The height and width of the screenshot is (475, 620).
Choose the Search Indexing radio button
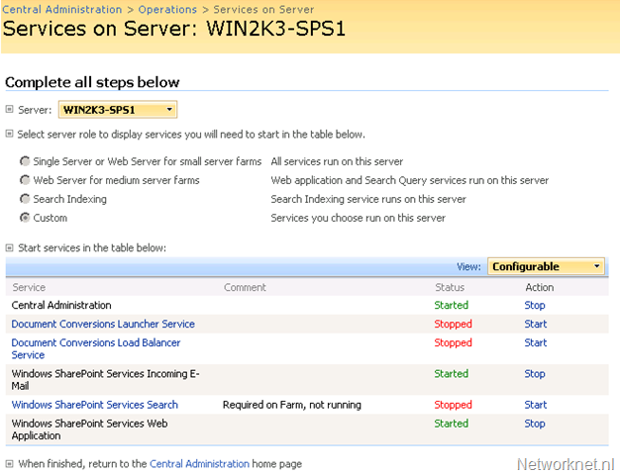point(25,199)
